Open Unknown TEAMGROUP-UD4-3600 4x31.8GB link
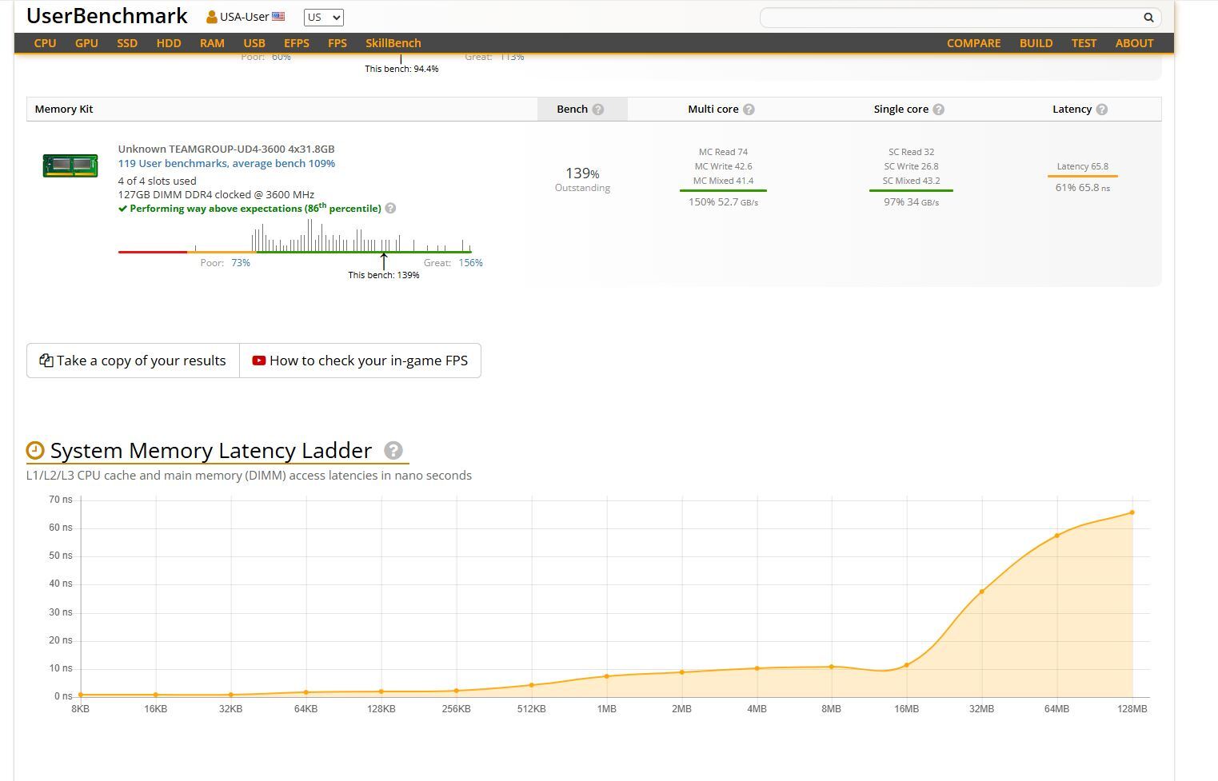Image resolution: width=1218 pixels, height=781 pixels. [226, 149]
